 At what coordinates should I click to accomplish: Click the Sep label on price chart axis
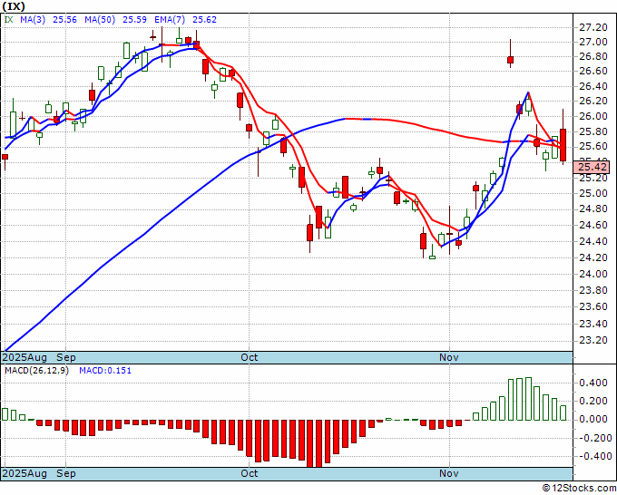coord(65,357)
